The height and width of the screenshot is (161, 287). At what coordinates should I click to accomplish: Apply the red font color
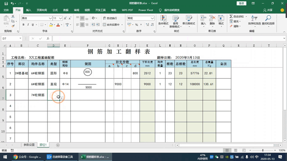coord(58,25)
